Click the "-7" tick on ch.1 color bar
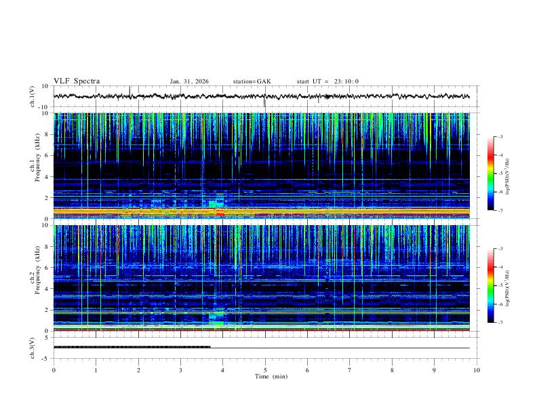The width and height of the screenshot is (537, 415). click(x=500, y=210)
